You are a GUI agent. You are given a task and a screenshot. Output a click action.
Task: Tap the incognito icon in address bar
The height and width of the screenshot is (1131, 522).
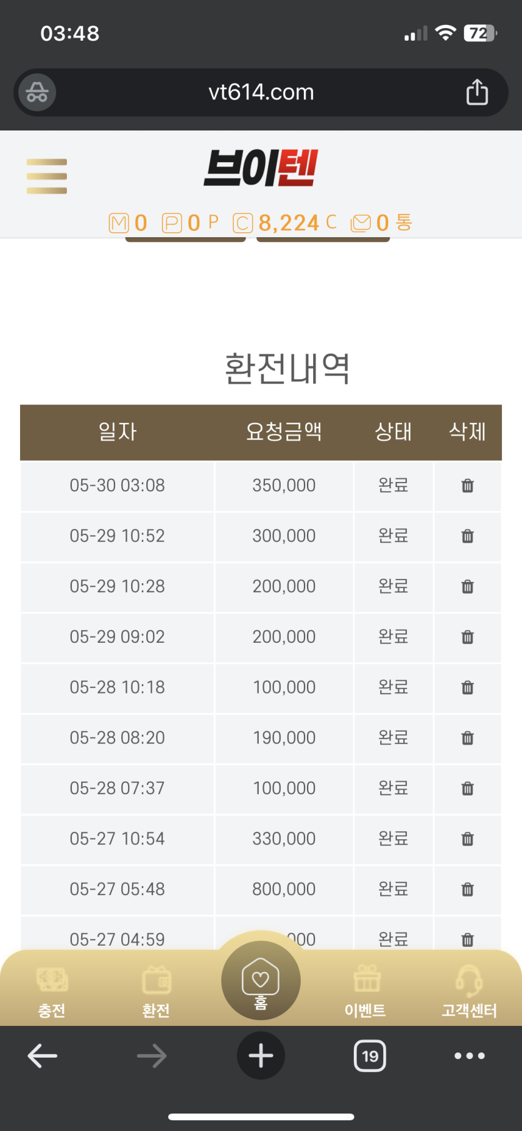[x=37, y=93]
